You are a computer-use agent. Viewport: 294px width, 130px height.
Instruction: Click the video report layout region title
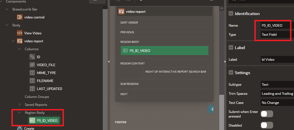(x=136, y=12)
